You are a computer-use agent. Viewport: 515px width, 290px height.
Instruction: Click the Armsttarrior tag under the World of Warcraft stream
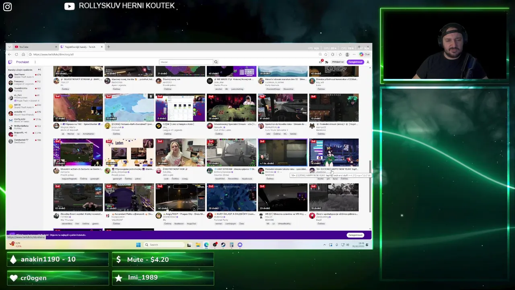[89, 134]
